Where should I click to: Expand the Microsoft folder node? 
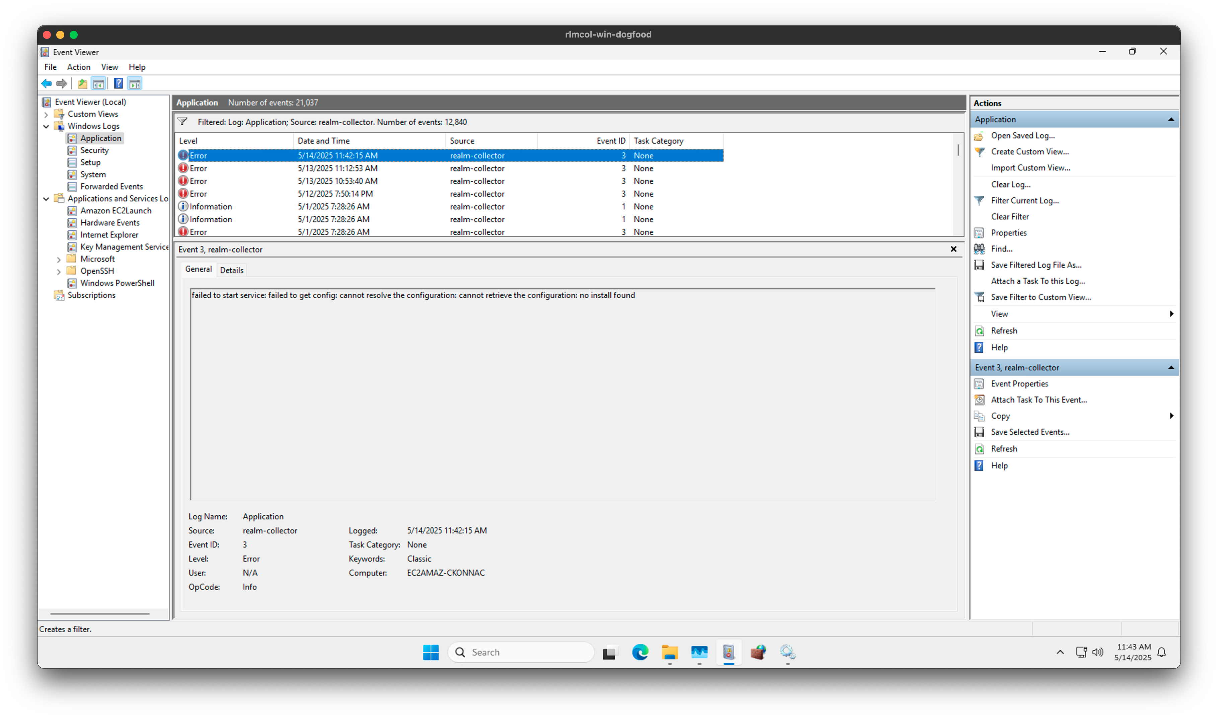click(59, 259)
